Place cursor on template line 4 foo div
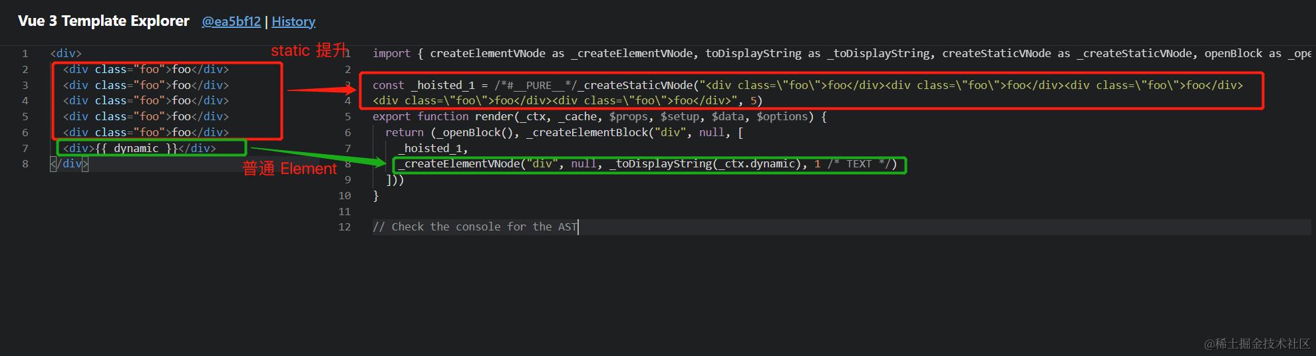 click(x=146, y=101)
